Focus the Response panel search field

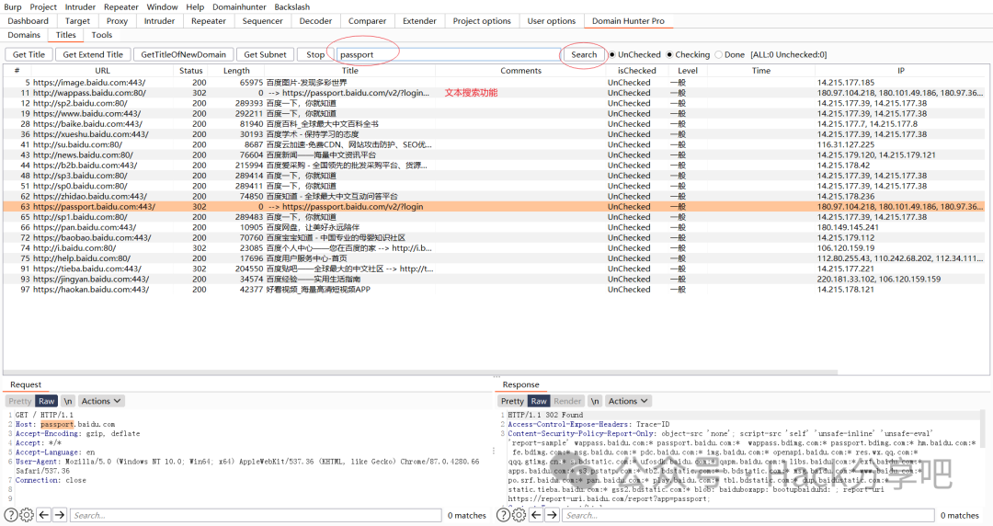coord(748,515)
